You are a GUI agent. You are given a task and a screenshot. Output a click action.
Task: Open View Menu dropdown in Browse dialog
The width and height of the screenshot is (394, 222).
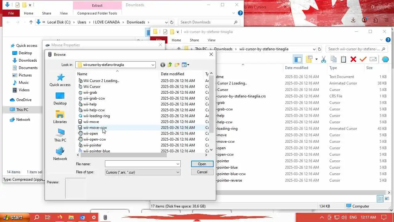[x=186, y=65]
